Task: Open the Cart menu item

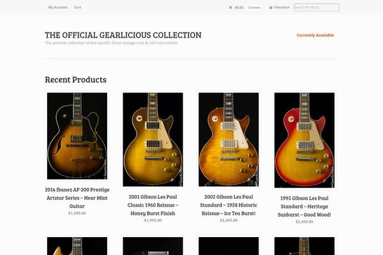Action: (x=77, y=7)
